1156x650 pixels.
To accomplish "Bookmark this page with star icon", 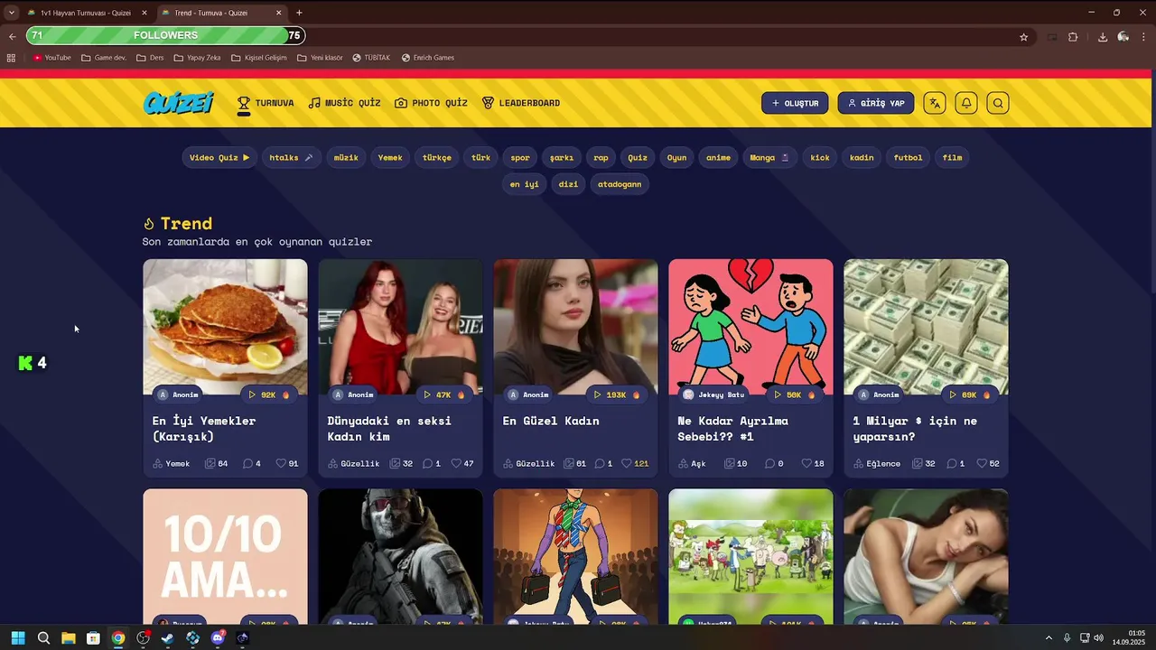I will coord(1023,37).
